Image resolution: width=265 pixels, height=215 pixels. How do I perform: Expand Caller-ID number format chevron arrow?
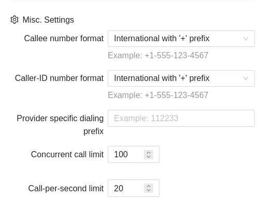[x=246, y=78]
